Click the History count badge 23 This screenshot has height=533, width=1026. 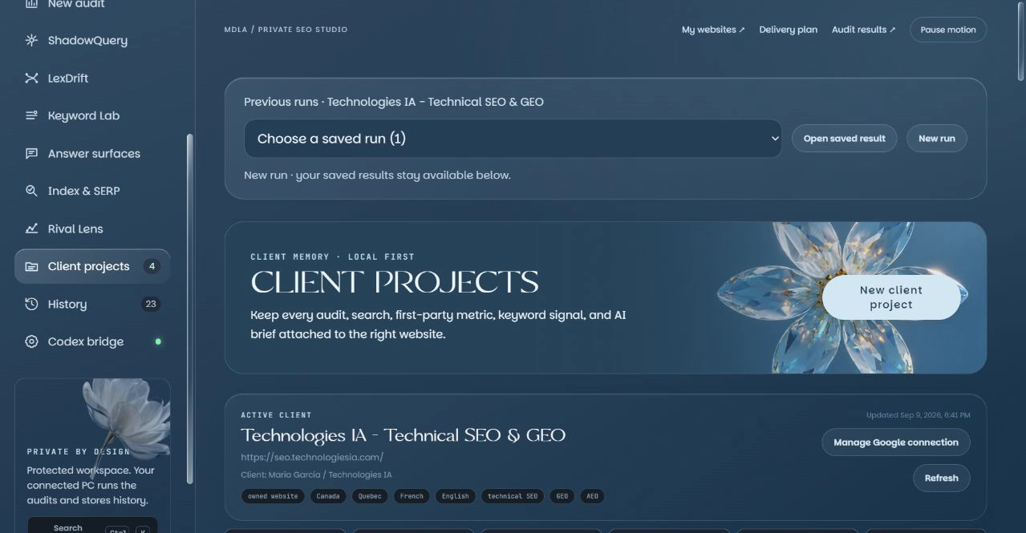pos(150,304)
